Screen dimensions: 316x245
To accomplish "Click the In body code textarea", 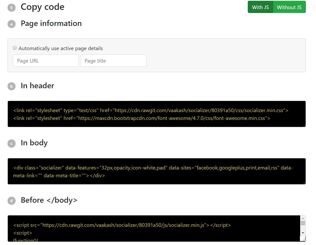I will [157, 171].
